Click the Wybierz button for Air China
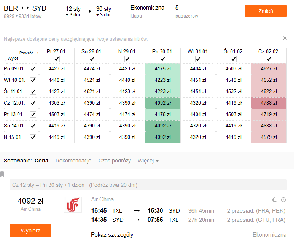Viewport: 296px width, 250px height. pos(30,230)
